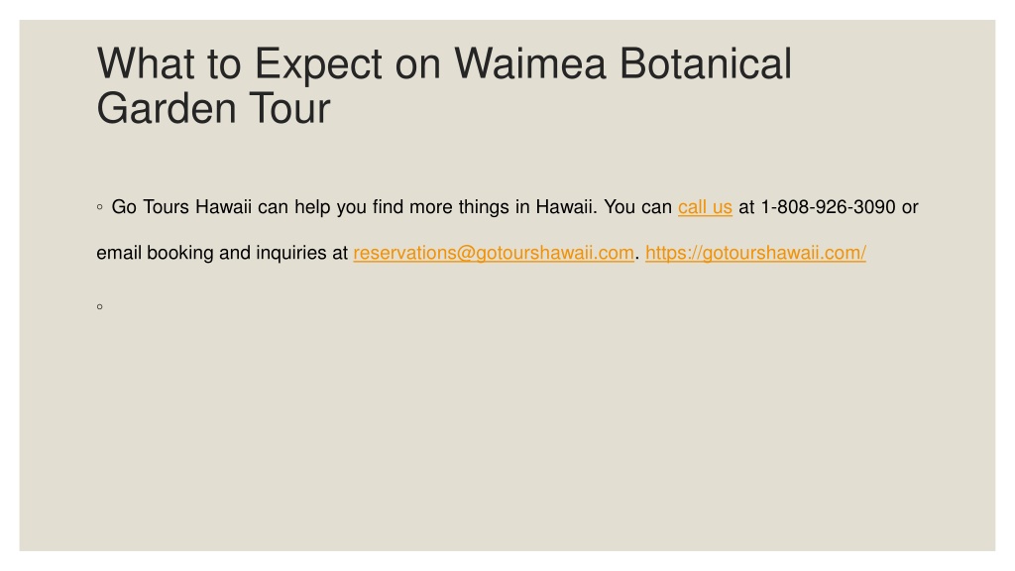This screenshot has width=1015, height=571.
Task: Click the bullet marker before "Go Tours"
Action: (100, 207)
